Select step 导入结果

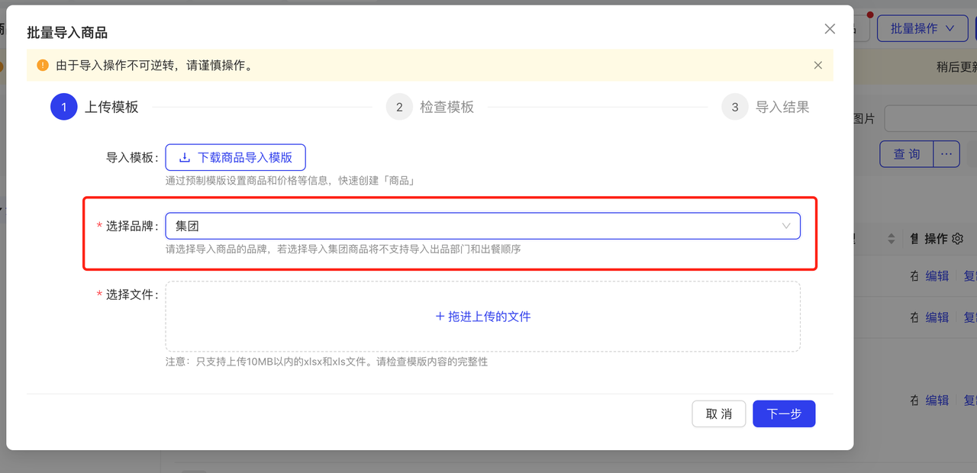click(x=766, y=107)
